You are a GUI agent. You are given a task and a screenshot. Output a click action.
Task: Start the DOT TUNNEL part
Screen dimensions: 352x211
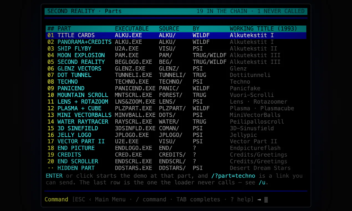tap(176, 75)
